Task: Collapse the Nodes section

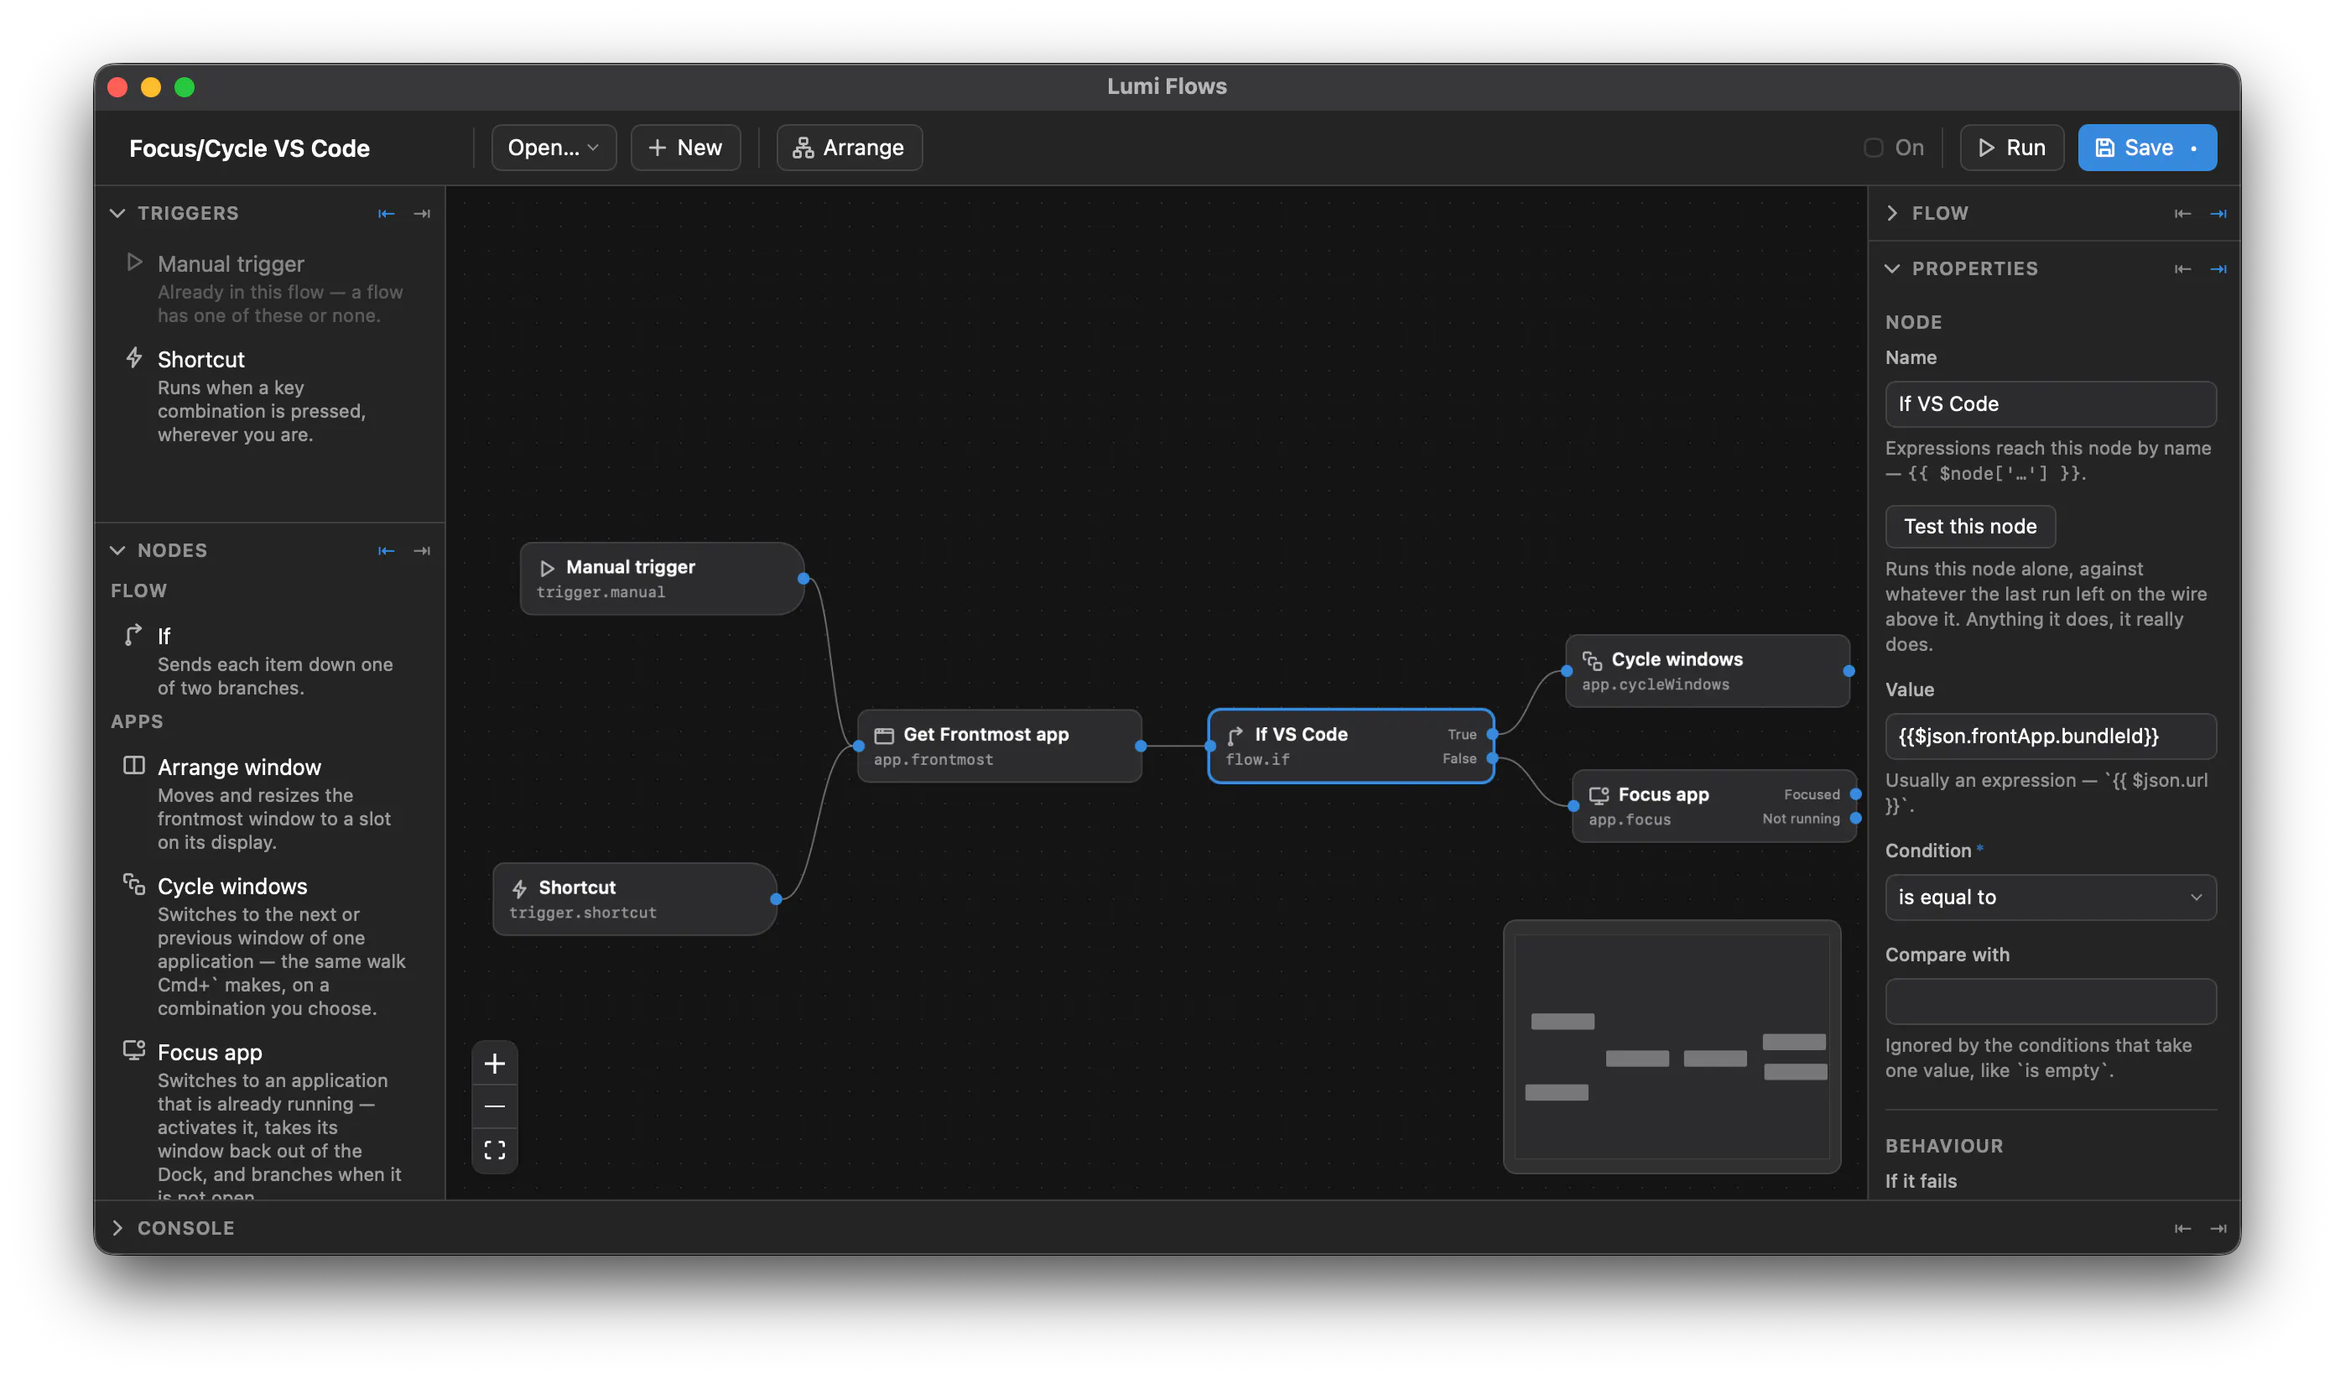Action: pyautogui.click(x=118, y=551)
